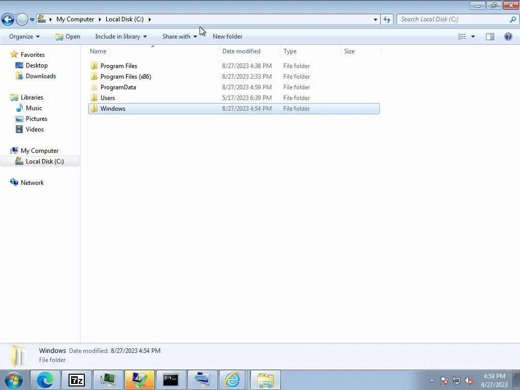Expand arrow between My Computer and Local Disk
Image resolution: width=520 pixels, height=390 pixels.
coord(100,19)
